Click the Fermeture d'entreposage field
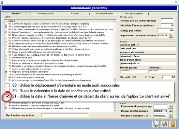The image size is (179, 129). click(161, 107)
